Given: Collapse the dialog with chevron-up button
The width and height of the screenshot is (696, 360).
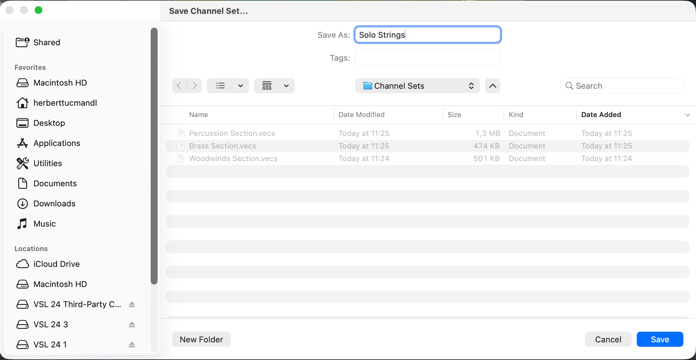Looking at the screenshot, I should (x=492, y=86).
